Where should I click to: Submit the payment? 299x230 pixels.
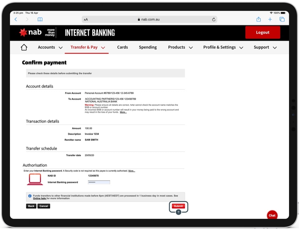coord(178,206)
